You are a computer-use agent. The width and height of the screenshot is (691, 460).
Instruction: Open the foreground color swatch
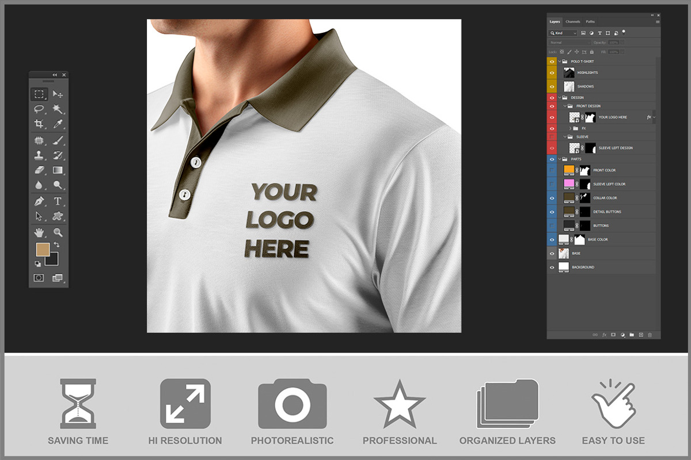tap(43, 249)
